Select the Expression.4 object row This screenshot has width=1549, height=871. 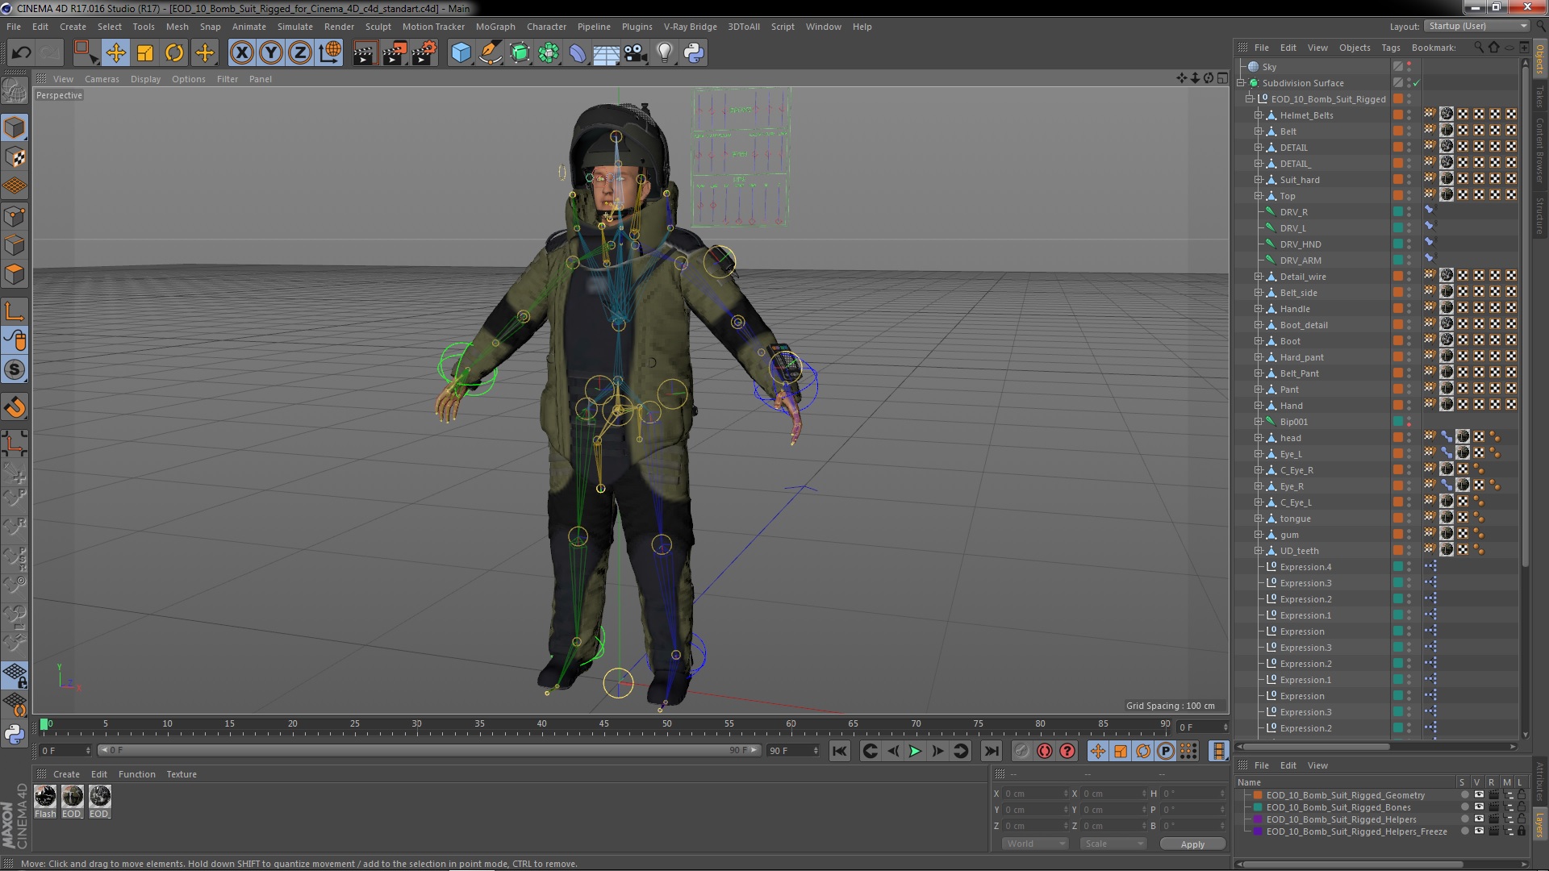(x=1305, y=567)
